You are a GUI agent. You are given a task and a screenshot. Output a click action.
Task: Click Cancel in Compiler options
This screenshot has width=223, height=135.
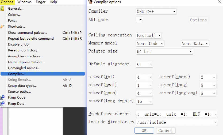166,130
